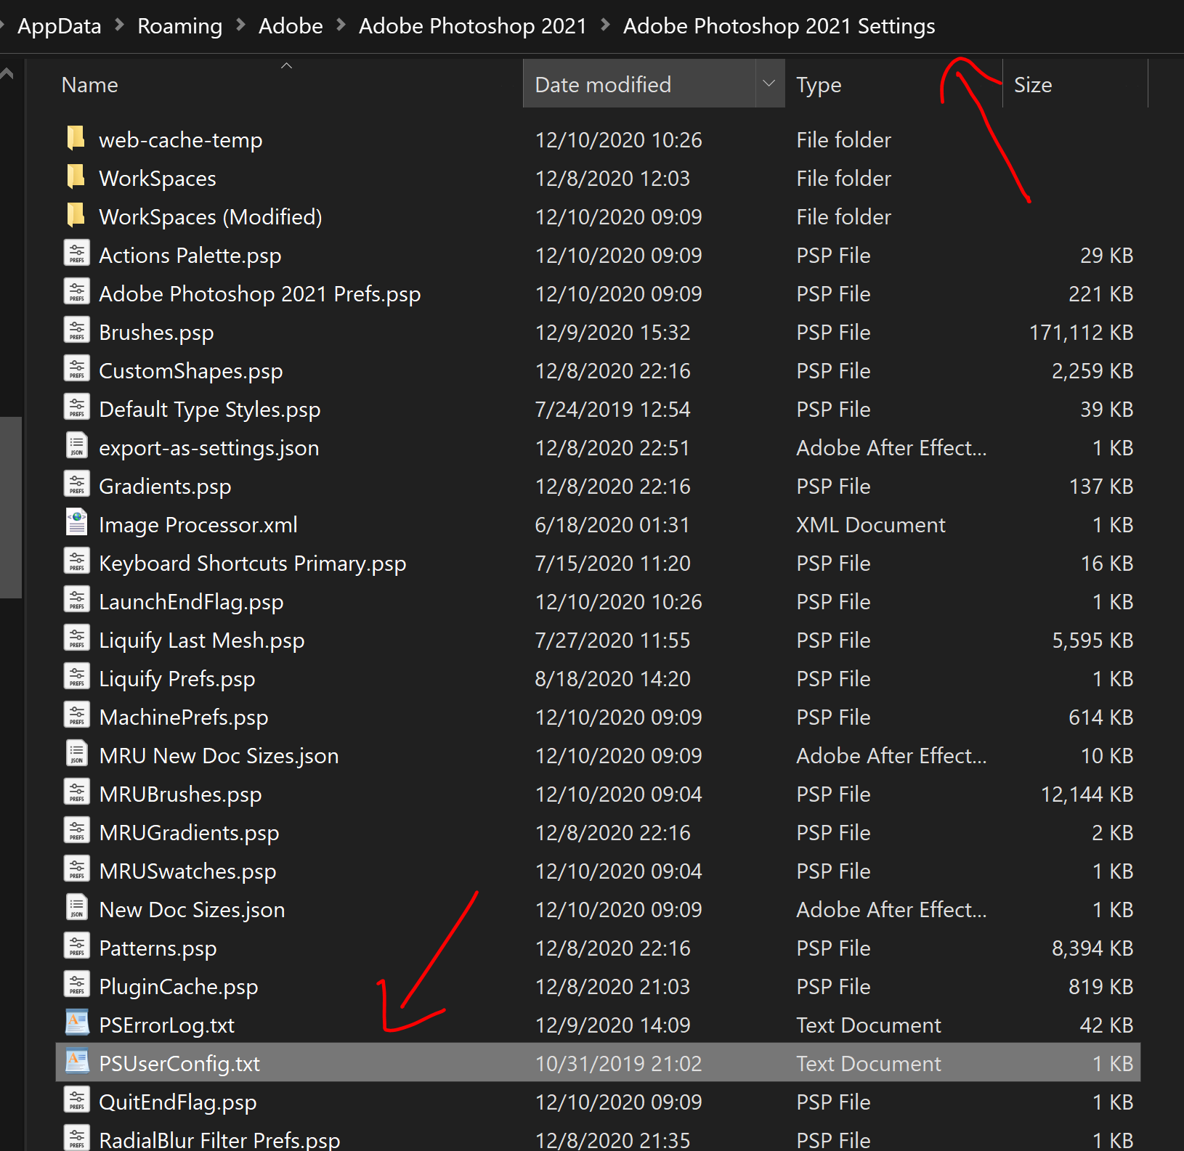Sort files by the Name column
The height and width of the screenshot is (1151, 1184).
[89, 85]
